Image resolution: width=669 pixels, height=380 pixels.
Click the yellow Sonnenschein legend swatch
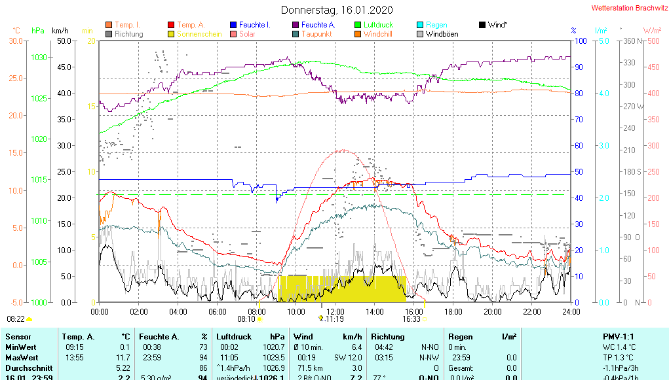[172, 34]
